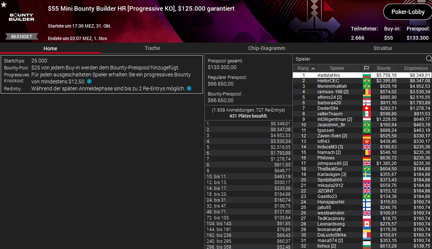Open the Poker-Lobby button
The width and height of the screenshot is (432, 249).
click(x=408, y=12)
